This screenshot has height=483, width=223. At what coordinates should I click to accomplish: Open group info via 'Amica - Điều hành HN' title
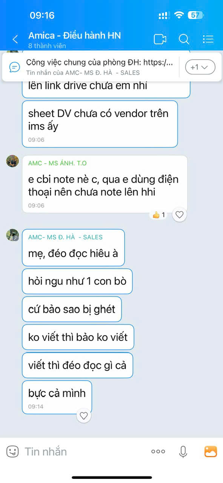click(x=74, y=36)
